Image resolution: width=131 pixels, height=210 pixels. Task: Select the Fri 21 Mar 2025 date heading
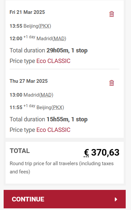(x=27, y=12)
